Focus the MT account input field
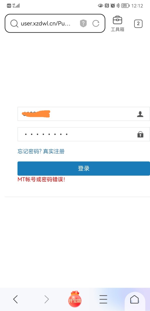Viewport: 150px width, 311px height. (83, 114)
